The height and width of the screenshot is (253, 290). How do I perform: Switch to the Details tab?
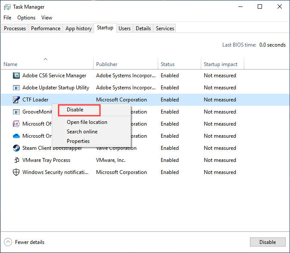[143, 28]
